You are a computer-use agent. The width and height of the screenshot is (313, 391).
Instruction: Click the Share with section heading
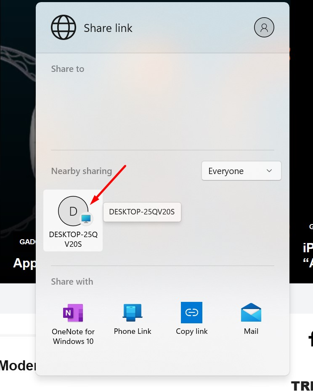tap(72, 282)
